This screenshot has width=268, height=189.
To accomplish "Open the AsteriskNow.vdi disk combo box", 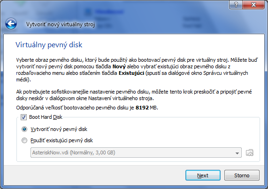I will [136, 153].
